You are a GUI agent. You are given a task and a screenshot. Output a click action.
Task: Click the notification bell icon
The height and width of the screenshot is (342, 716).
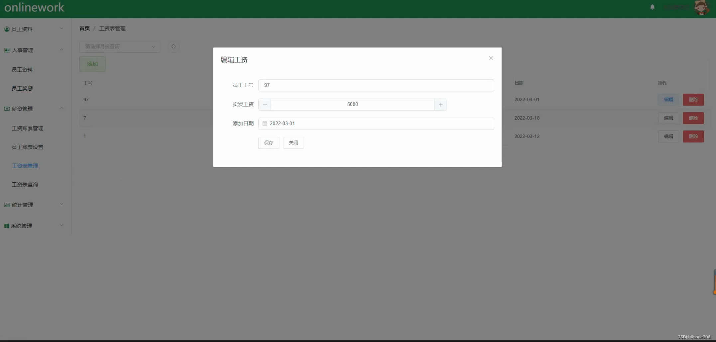coord(652,7)
